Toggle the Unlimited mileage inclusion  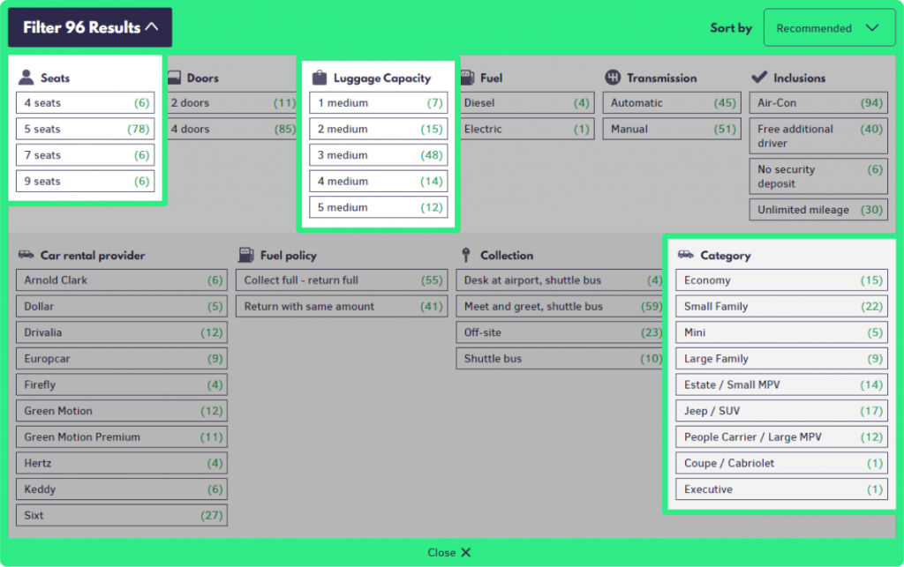click(x=817, y=210)
